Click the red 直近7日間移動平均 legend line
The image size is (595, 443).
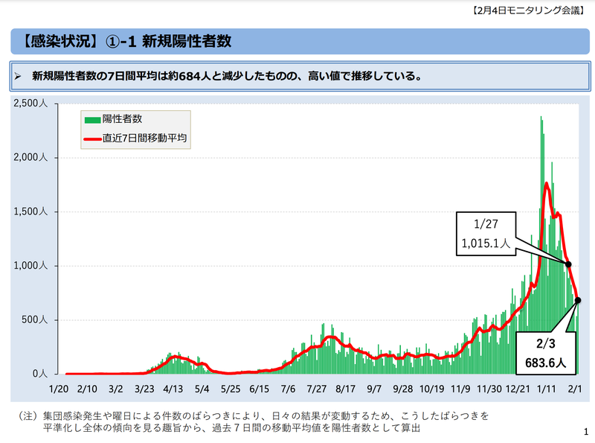[x=92, y=138]
